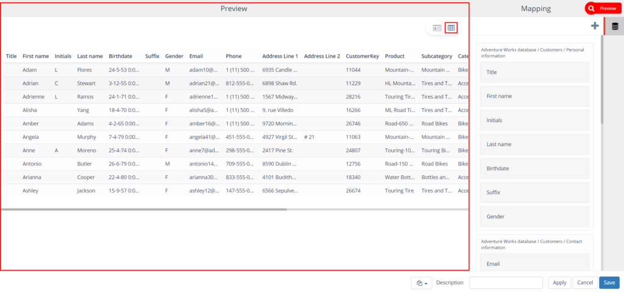Click CustomerKey value 28216

[353, 97]
